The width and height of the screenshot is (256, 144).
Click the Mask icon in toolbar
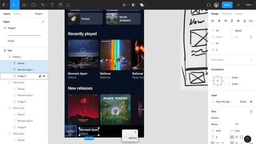tap(134, 5)
